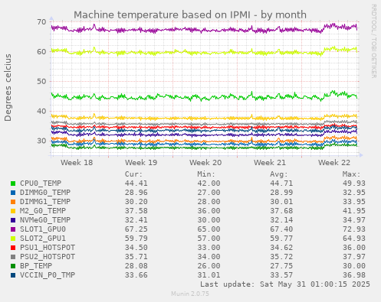Select the PSU1_HOTSPOT legend label
The width and height of the screenshot is (381, 302).
(x=48, y=248)
